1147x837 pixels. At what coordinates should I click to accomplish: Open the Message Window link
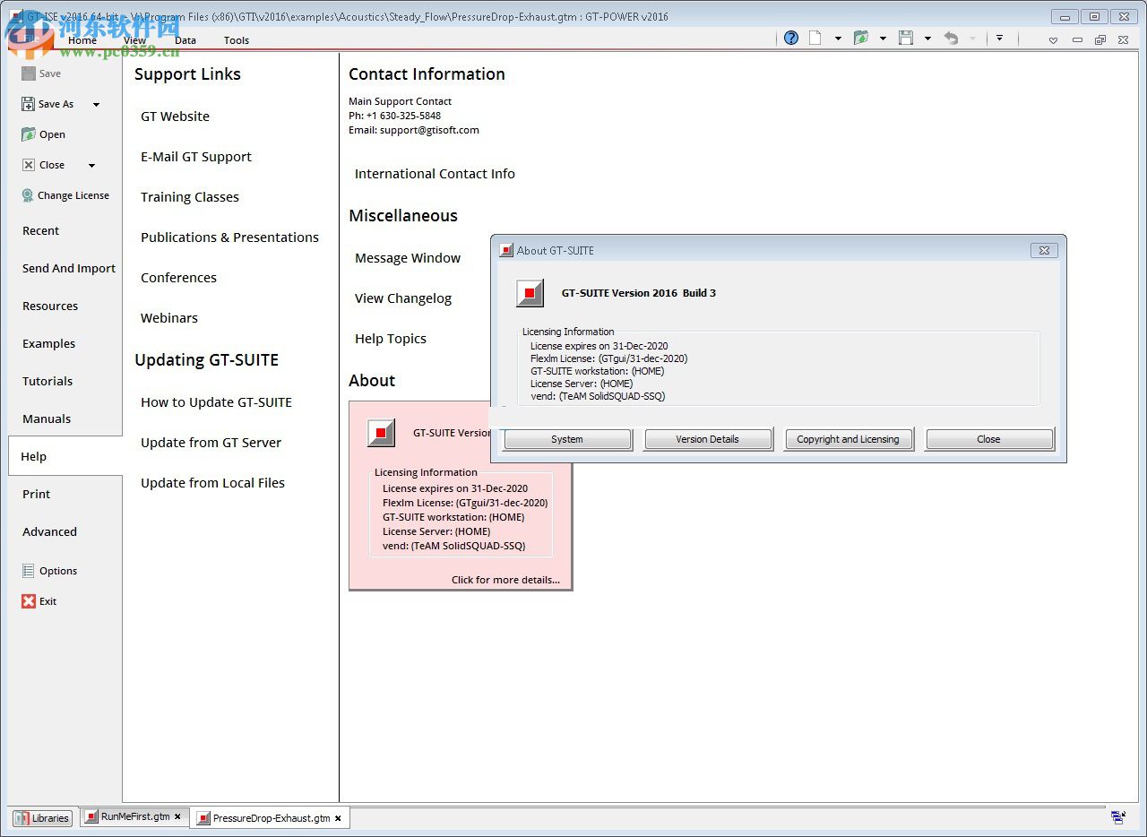point(408,258)
